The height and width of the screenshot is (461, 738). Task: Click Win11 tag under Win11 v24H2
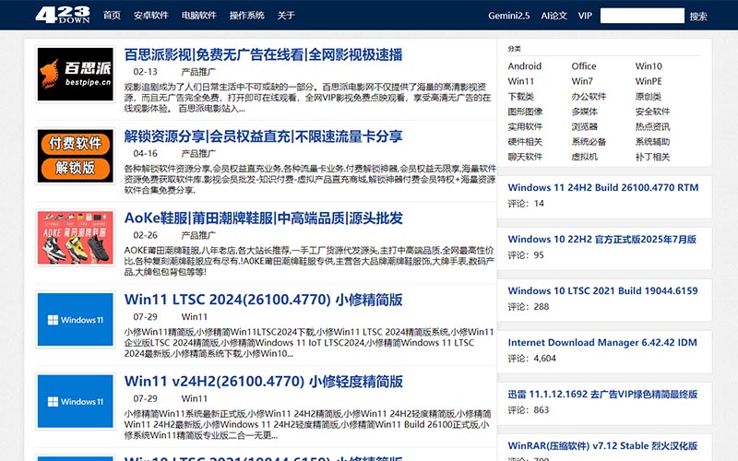point(195,398)
